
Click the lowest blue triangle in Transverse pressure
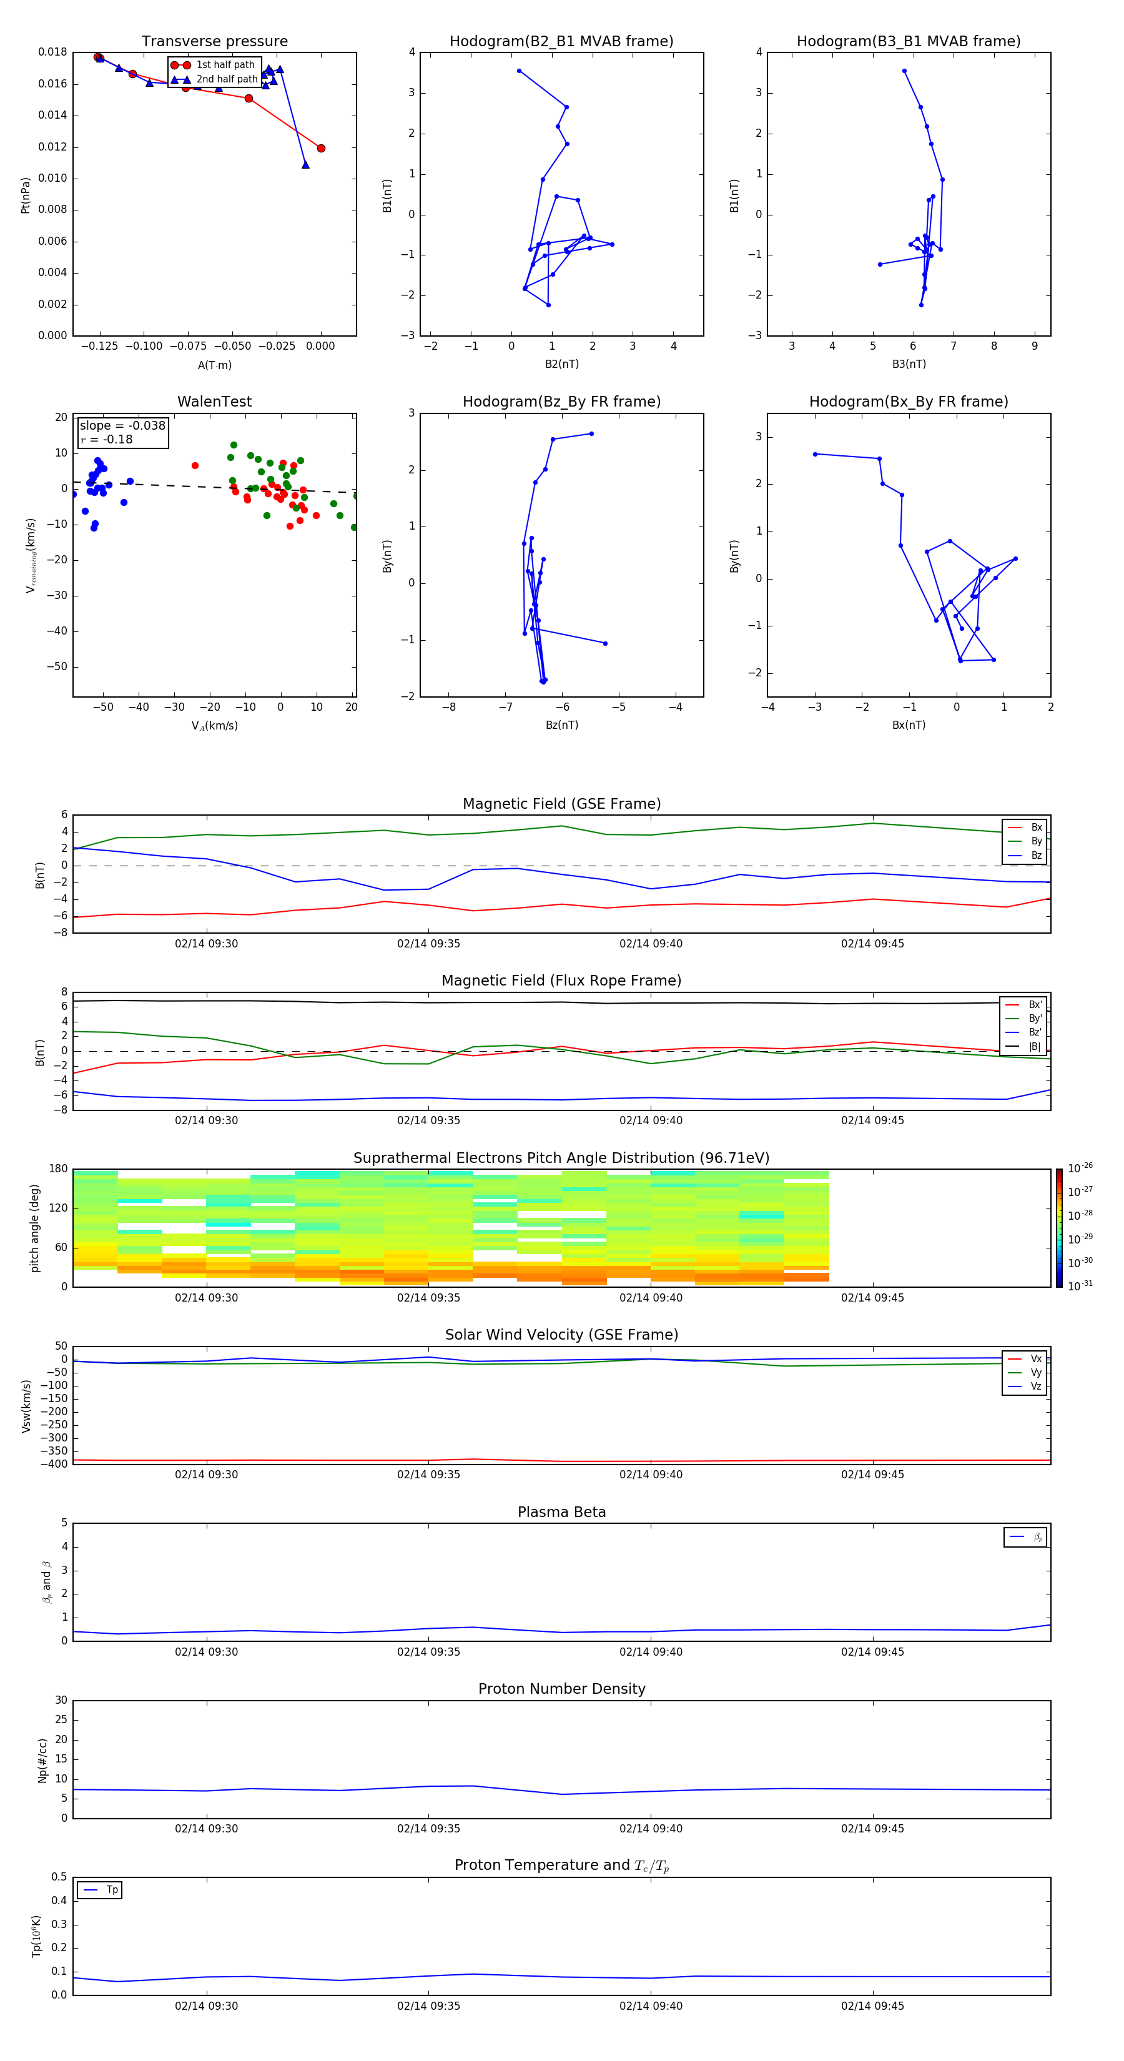click(305, 165)
